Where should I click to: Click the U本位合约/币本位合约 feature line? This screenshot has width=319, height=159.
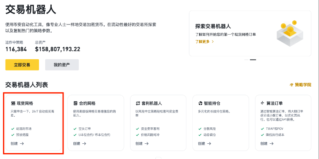tap(92, 134)
